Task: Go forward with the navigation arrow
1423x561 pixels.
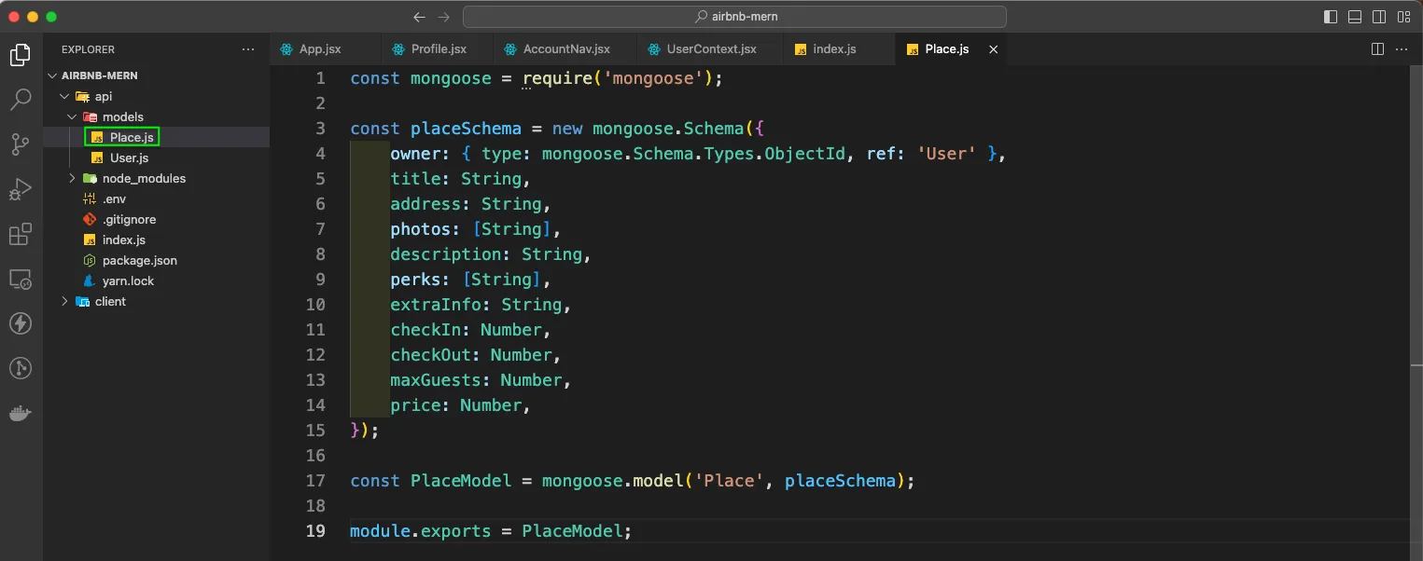Action: (444, 17)
